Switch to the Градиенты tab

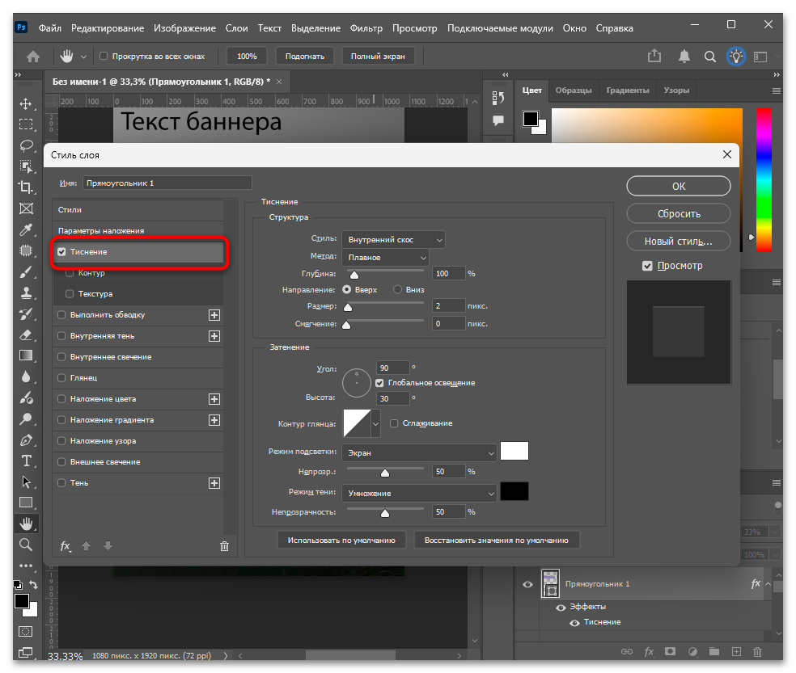click(628, 90)
